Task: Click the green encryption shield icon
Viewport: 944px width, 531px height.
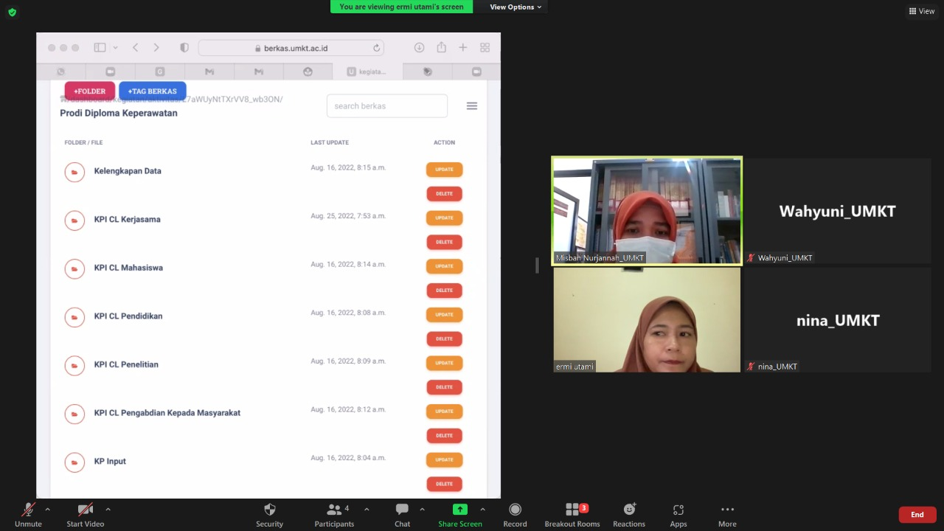Action: click(x=12, y=12)
